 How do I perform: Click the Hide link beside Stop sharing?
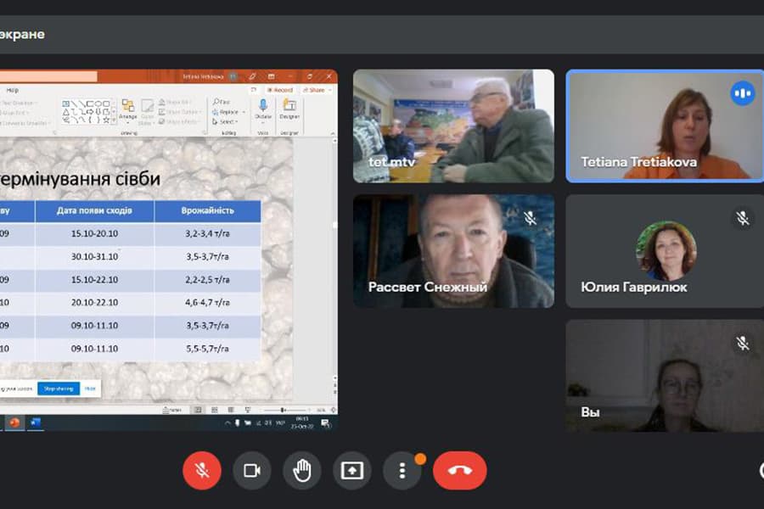click(90, 389)
